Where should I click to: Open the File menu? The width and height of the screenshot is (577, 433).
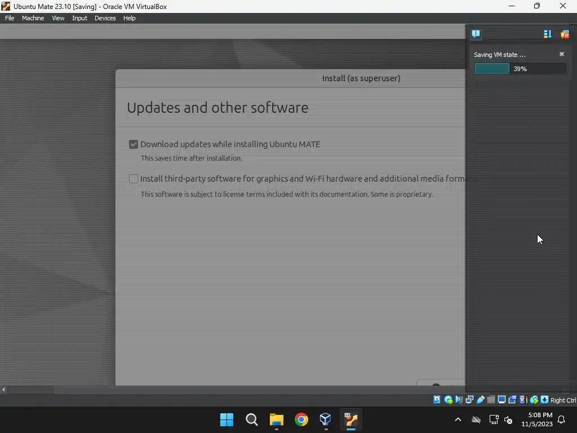point(10,18)
